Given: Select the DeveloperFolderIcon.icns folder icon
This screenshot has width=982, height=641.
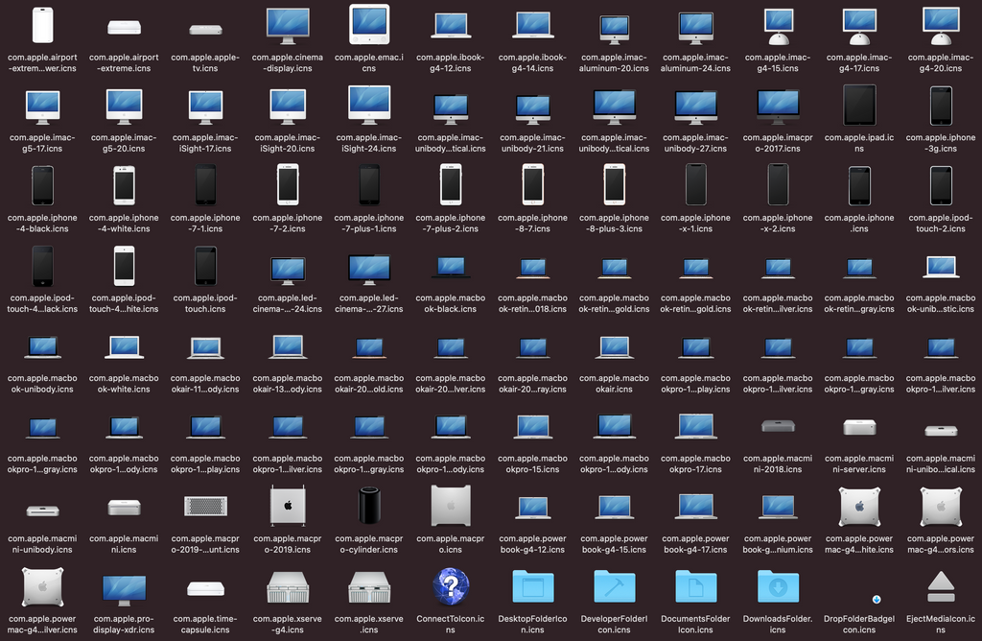Looking at the screenshot, I should click(615, 586).
